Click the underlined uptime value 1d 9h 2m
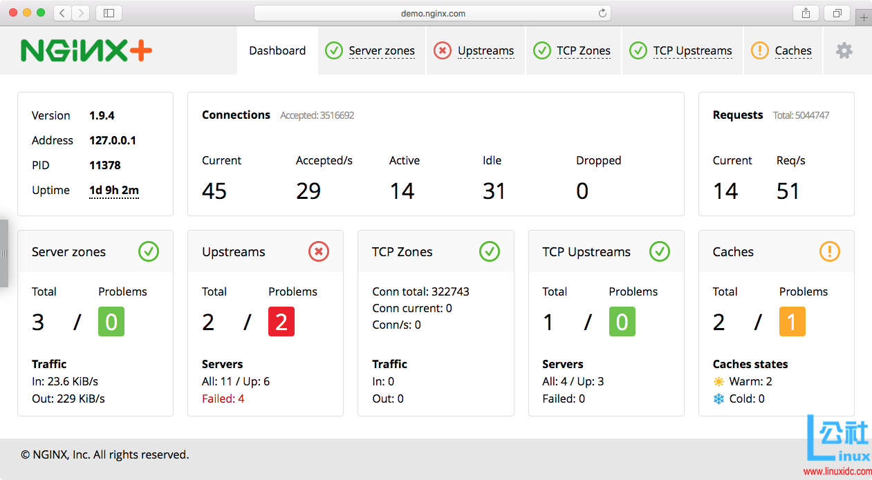This screenshot has height=480, width=872. 113,190
